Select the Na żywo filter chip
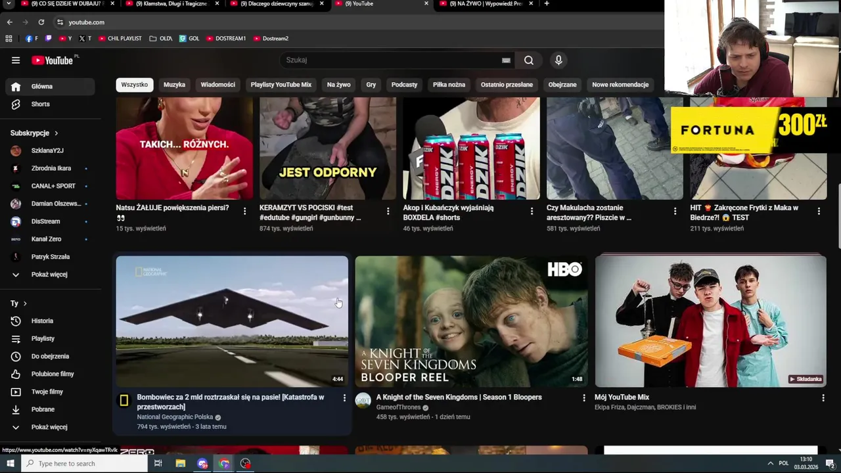 click(338, 85)
